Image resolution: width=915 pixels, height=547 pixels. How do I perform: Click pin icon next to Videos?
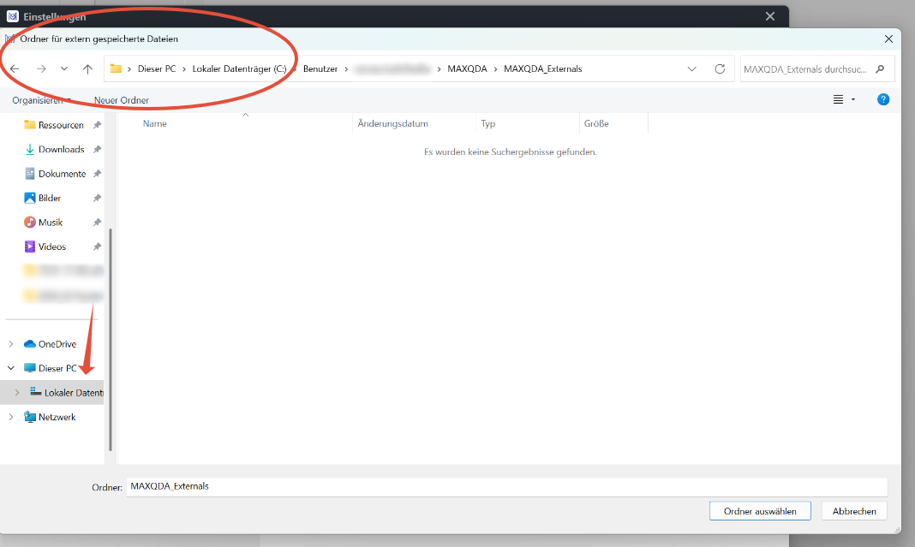click(98, 247)
